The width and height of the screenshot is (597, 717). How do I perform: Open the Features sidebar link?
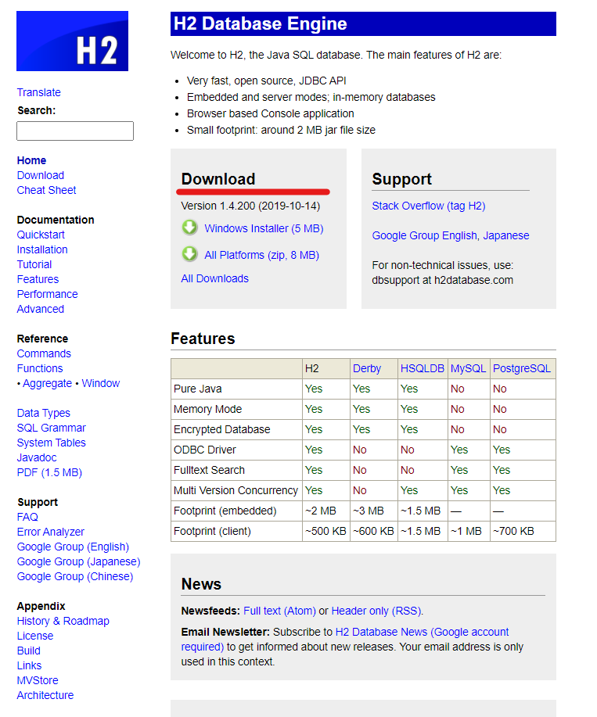[x=38, y=279]
